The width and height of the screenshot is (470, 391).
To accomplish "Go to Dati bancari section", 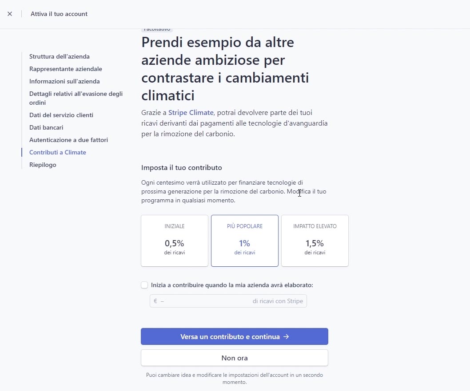I will (x=46, y=127).
